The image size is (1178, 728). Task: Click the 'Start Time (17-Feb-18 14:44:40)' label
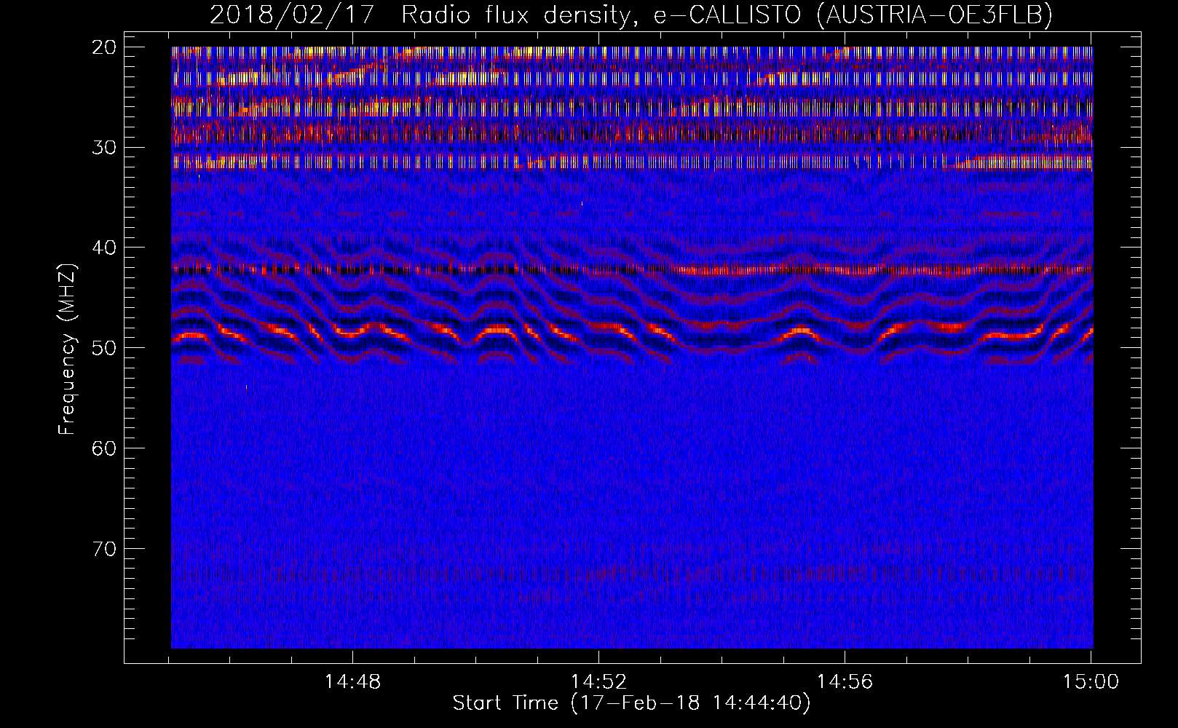pos(631,703)
